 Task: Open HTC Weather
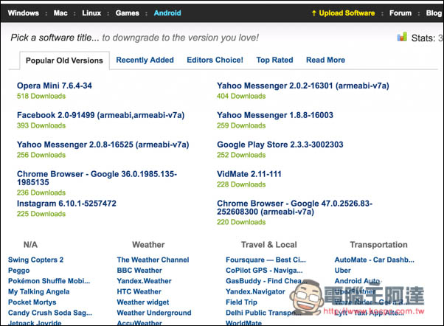click(x=139, y=292)
